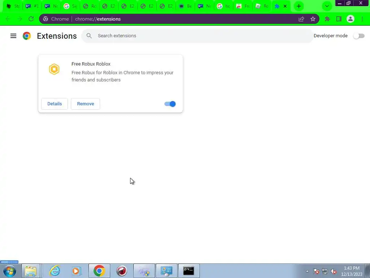Show hidden system tray icons
This screenshot has width=370, height=278.
pyautogui.click(x=307, y=271)
